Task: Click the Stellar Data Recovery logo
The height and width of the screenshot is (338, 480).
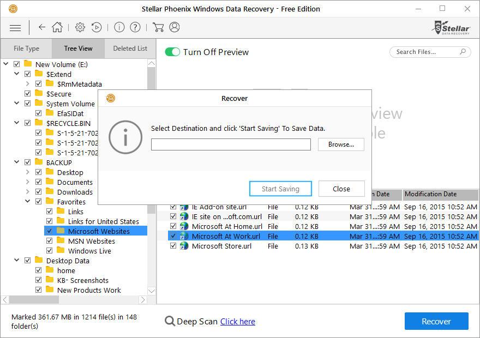Action: 451,28
